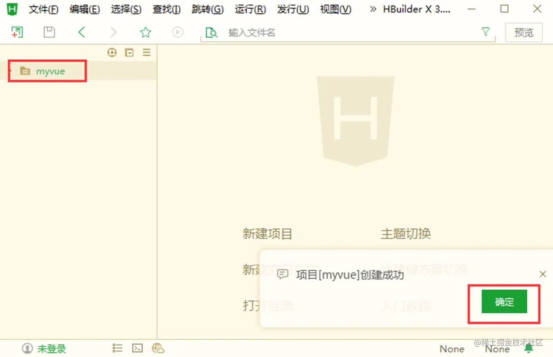Open the 选择(S) menu
553x357 pixels.
tap(126, 9)
